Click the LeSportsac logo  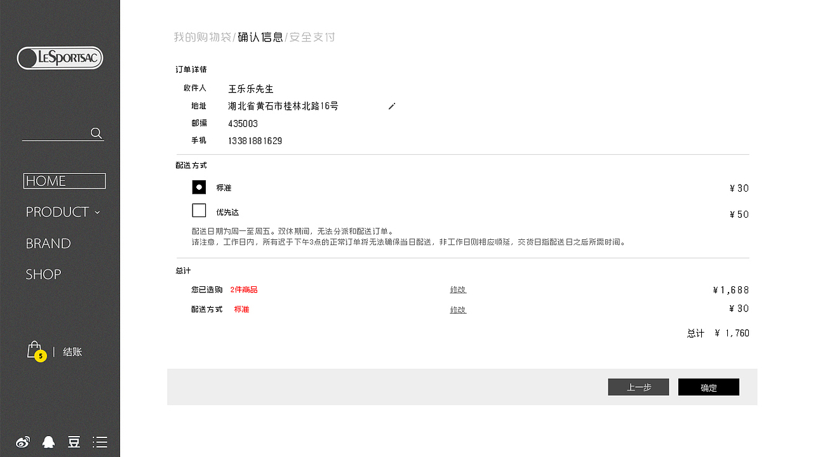(60, 58)
